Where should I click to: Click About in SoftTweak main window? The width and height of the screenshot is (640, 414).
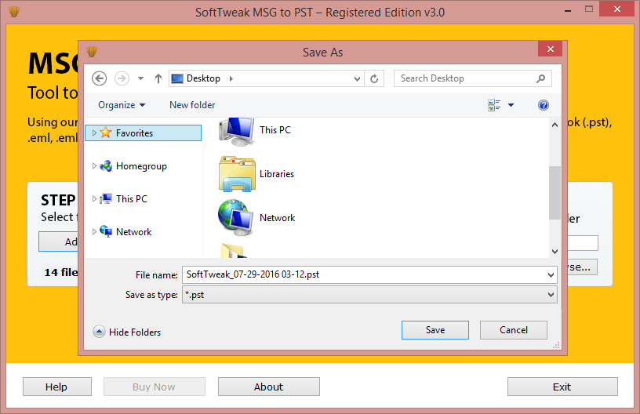click(268, 387)
